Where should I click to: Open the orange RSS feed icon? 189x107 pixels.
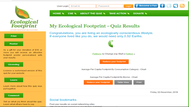(182, 6)
